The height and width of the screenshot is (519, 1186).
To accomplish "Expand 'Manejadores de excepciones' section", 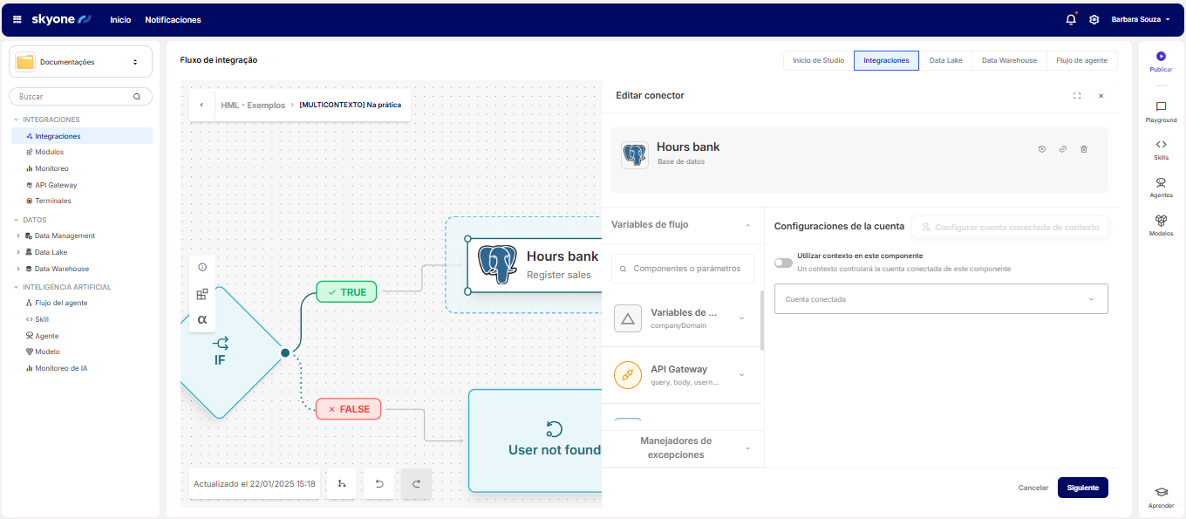I will pyautogui.click(x=747, y=448).
